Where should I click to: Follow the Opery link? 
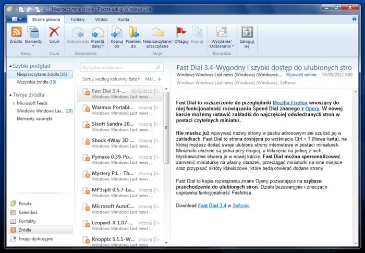click(x=312, y=109)
